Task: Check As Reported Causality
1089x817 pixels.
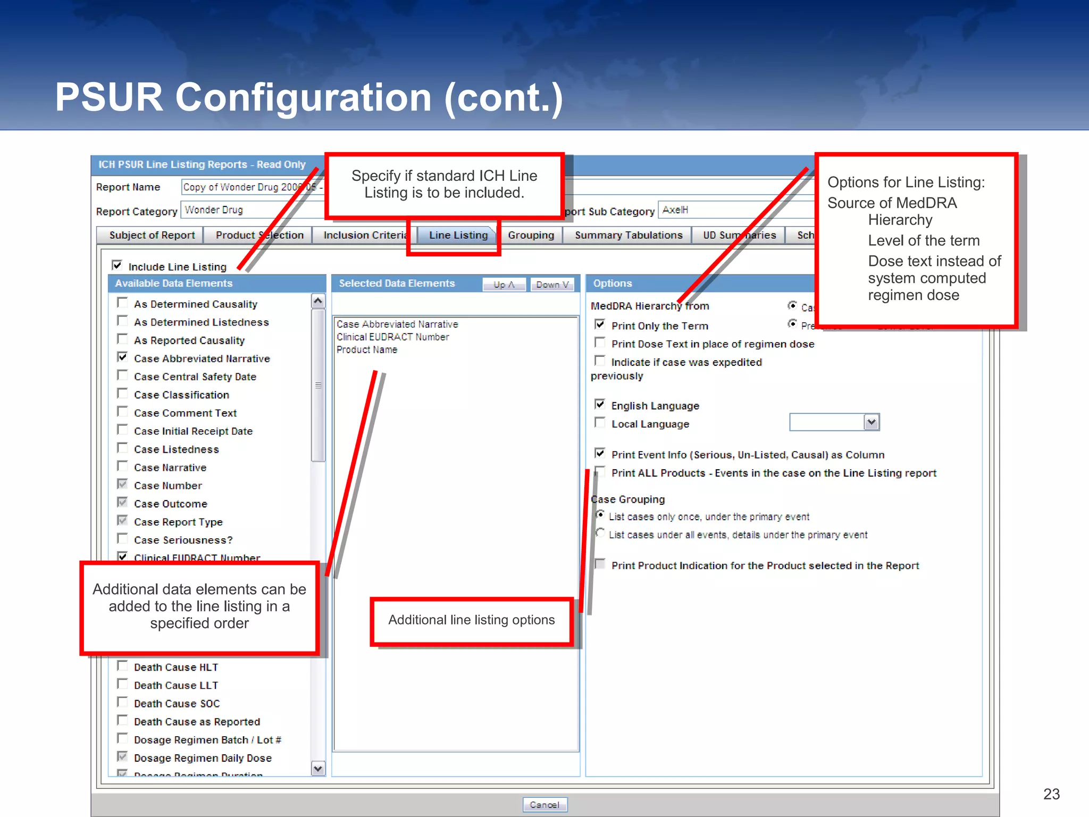Action: pos(122,339)
